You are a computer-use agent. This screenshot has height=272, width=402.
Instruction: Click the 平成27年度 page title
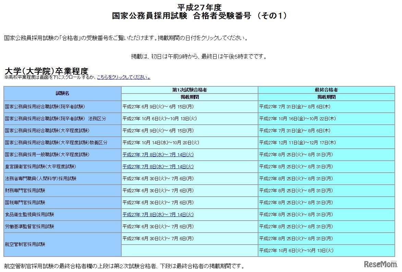[x=200, y=6]
